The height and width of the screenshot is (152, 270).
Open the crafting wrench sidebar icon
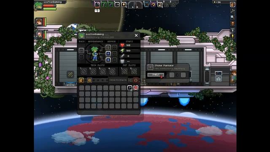tap(232, 11)
